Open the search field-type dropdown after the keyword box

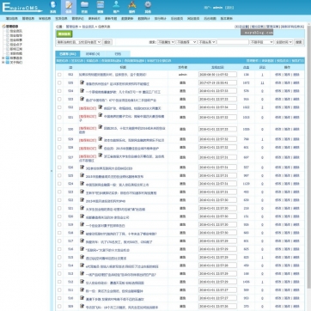(261, 42)
